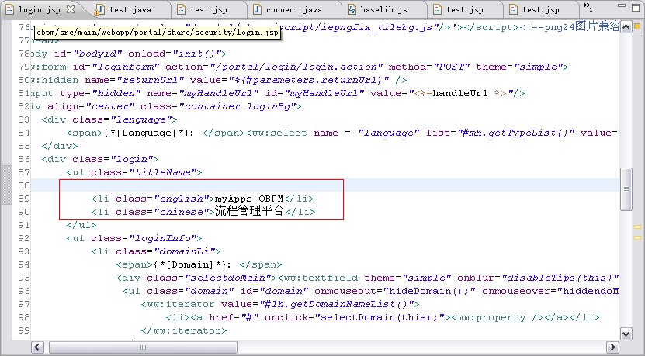Click the horizontal scrollbar right arrow

point(612,347)
